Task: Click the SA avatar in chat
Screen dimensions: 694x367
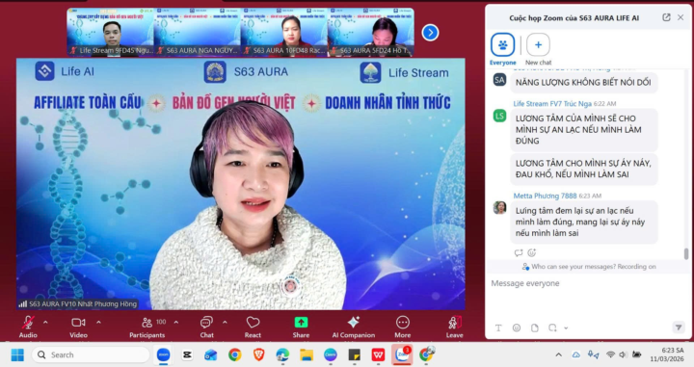Action: (499, 80)
